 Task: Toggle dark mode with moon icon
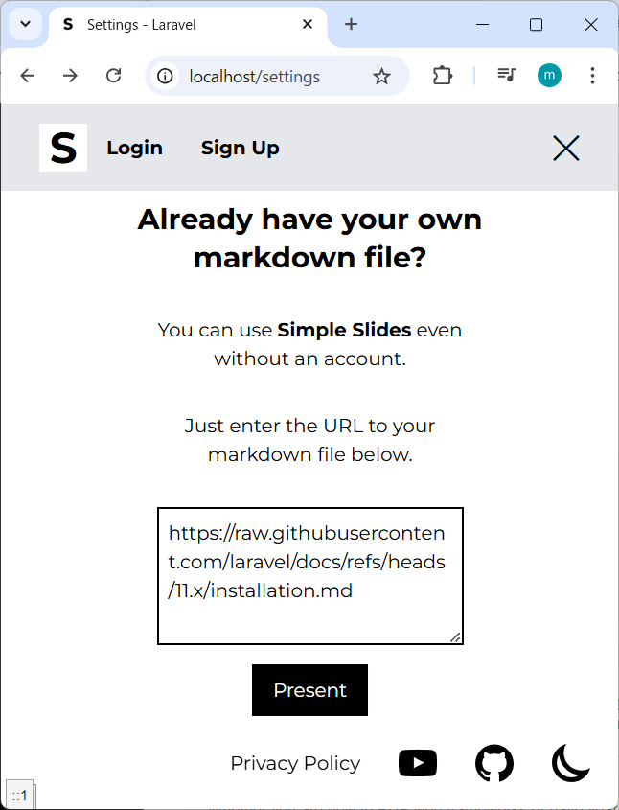pyautogui.click(x=571, y=763)
